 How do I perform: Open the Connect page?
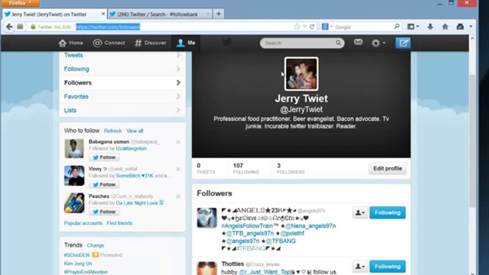pos(109,43)
